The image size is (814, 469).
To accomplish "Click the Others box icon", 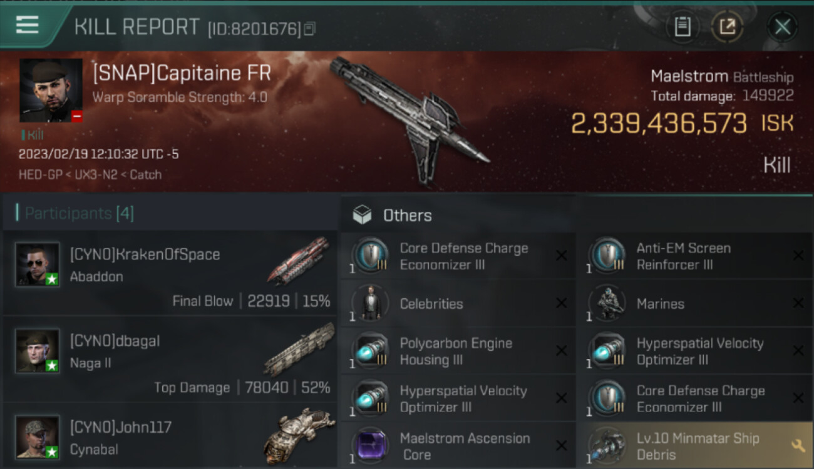I will tap(362, 215).
